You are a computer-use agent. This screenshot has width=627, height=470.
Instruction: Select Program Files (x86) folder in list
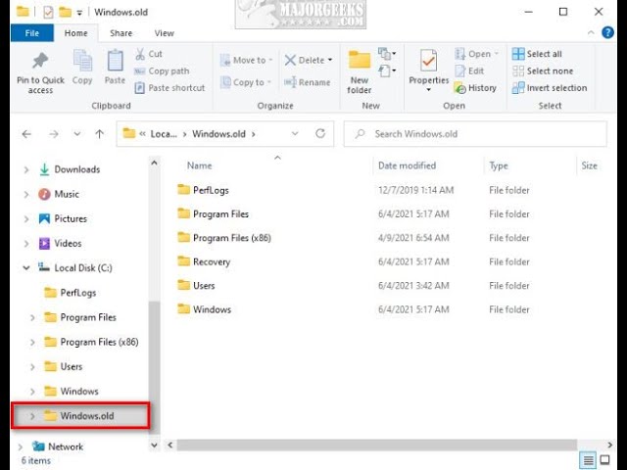pyautogui.click(x=232, y=238)
